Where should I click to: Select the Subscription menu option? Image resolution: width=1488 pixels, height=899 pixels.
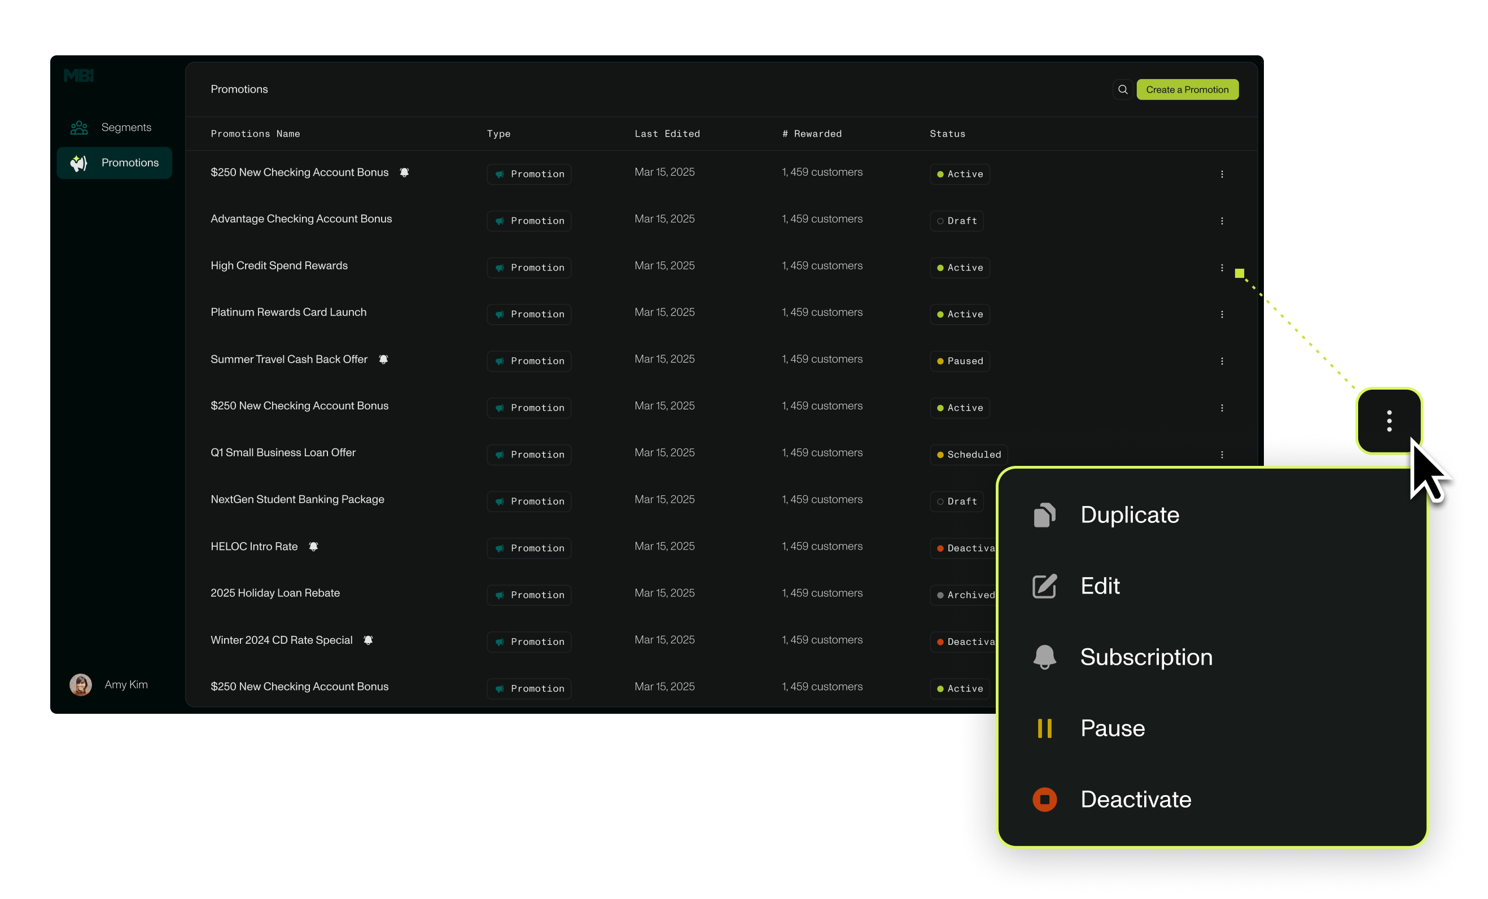coord(1145,657)
